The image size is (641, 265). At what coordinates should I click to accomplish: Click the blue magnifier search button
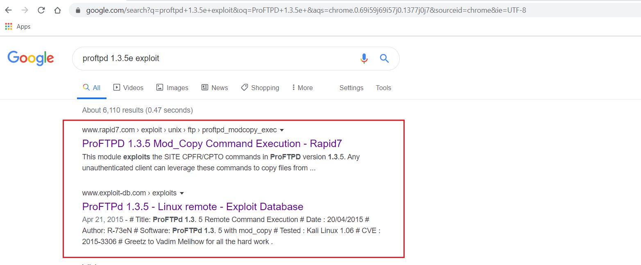(x=384, y=58)
